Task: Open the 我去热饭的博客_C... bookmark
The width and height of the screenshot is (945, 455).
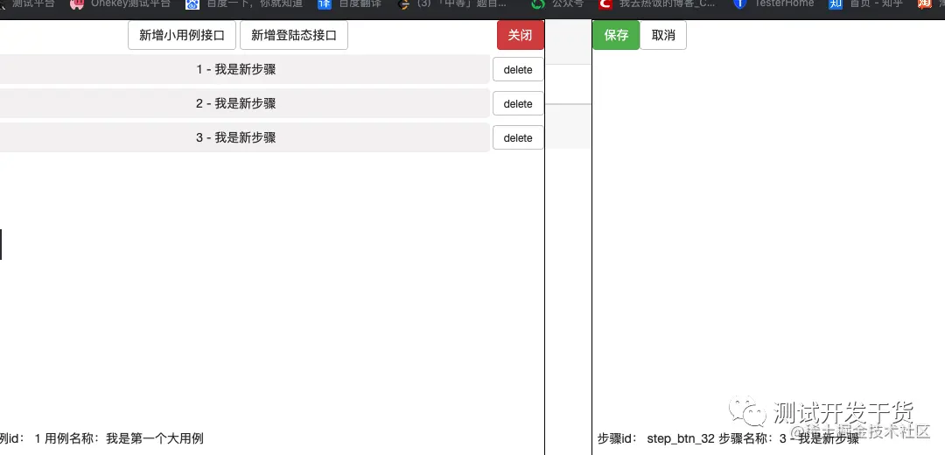Action: click(657, 3)
